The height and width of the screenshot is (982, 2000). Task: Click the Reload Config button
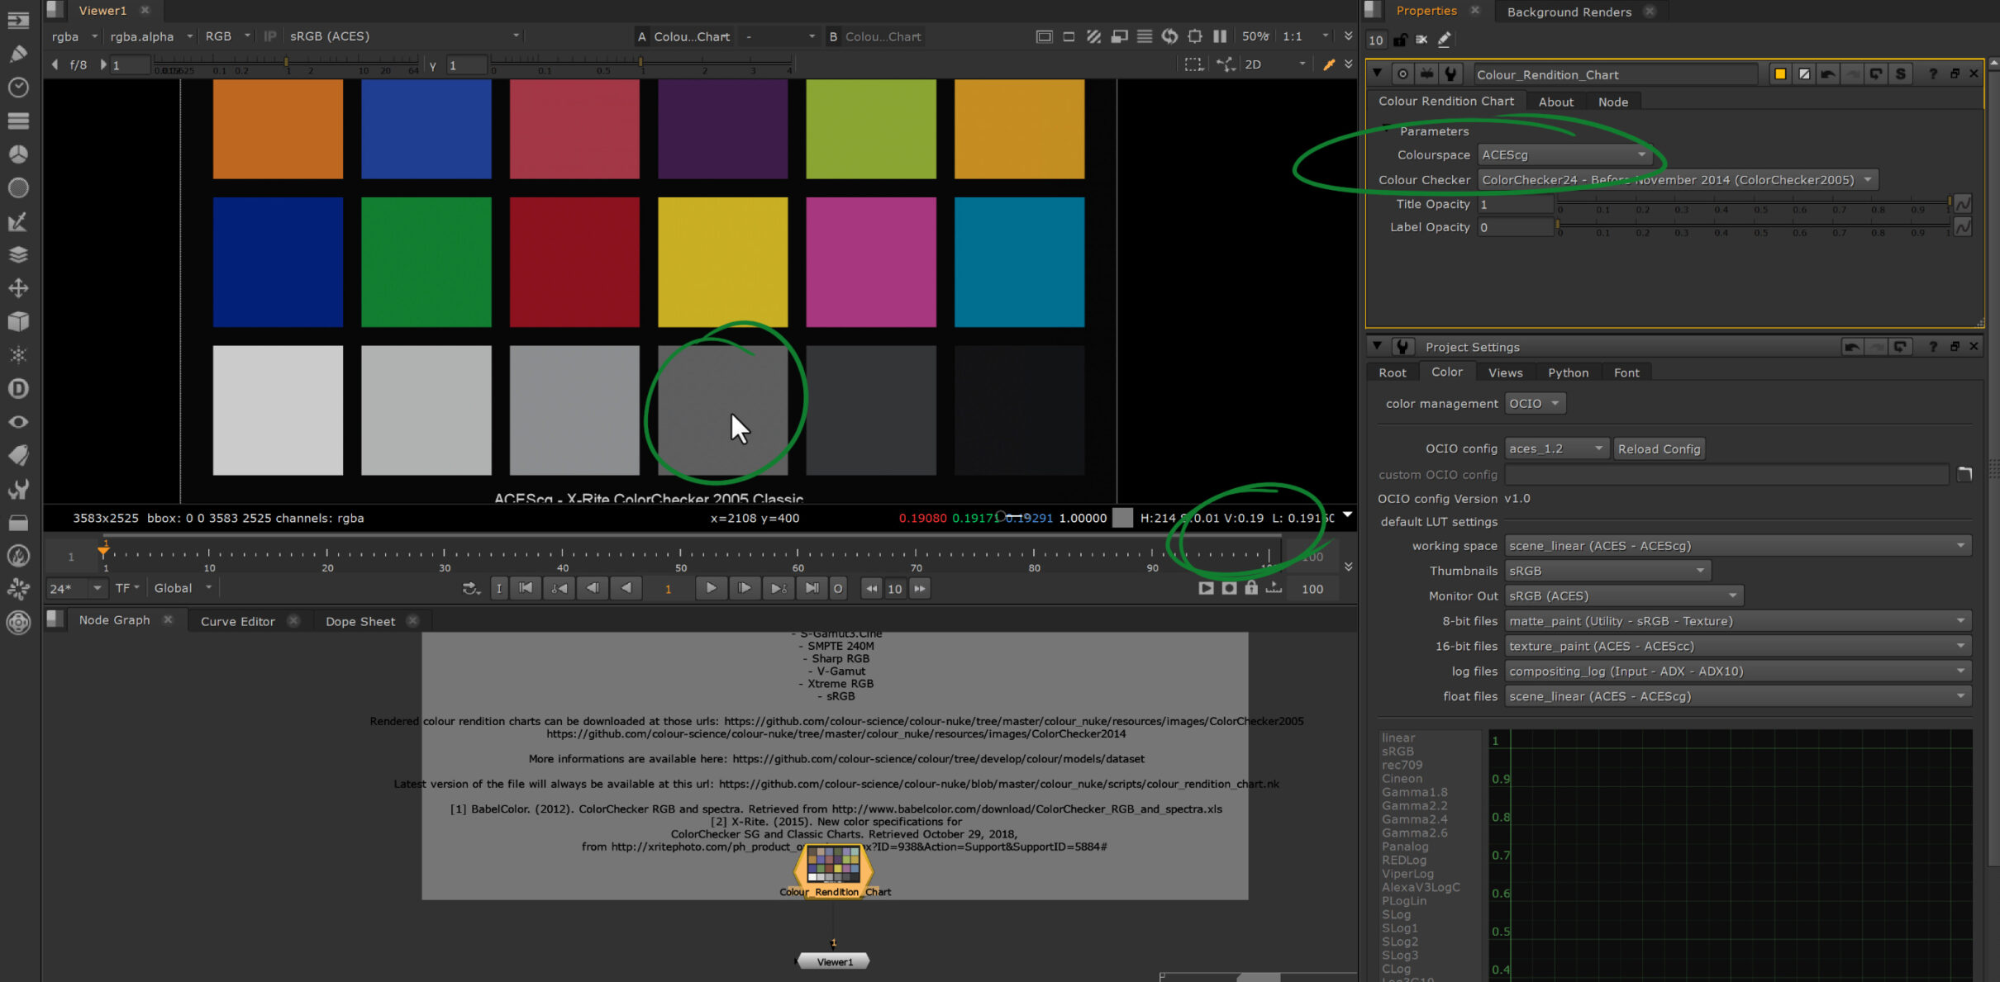tap(1659, 448)
